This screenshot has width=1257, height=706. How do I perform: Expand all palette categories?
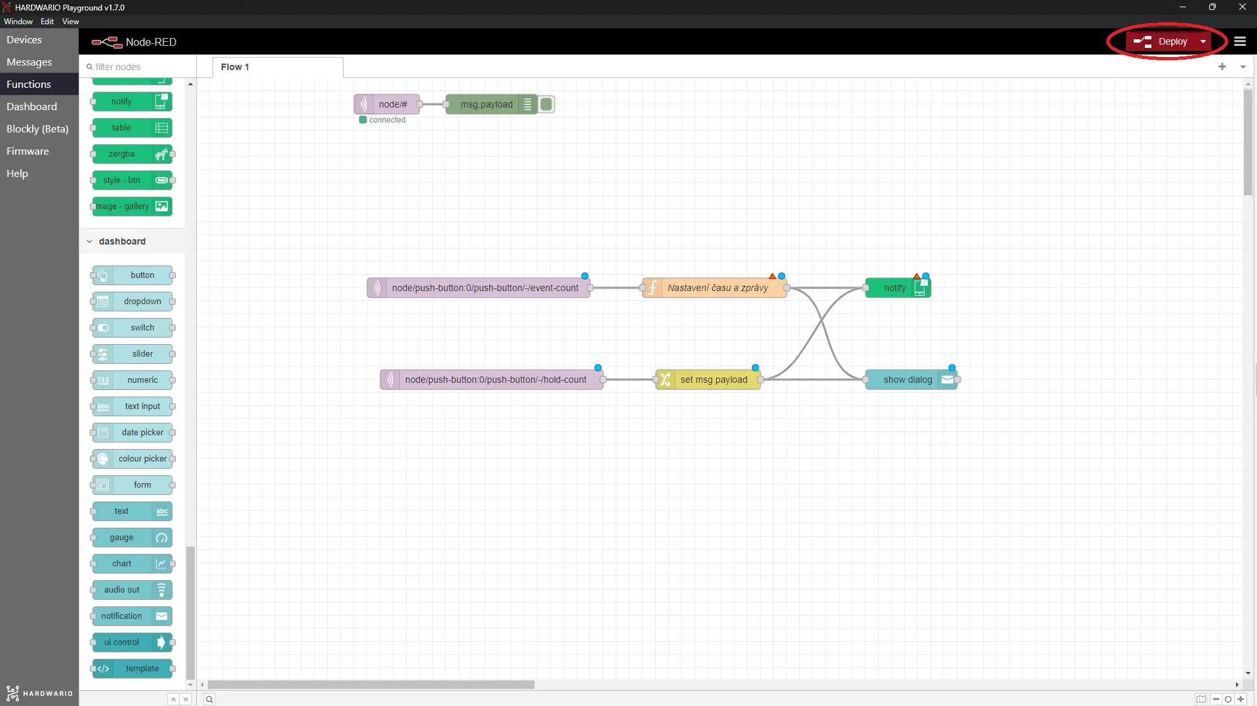[x=186, y=699]
